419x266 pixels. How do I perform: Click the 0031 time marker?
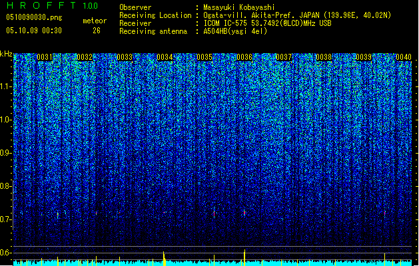coord(45,57)
